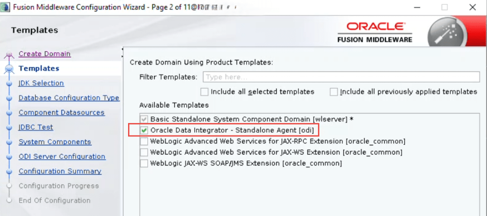Check Include all previously applied templates
The width and height of the screenshot is (487, 216).
[334, 92]
